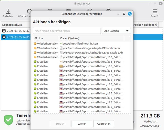Screen dimensions: 164x130
Task: Click the orange dot in the de-DE-local-metai row
Action: tap(35, 48)
